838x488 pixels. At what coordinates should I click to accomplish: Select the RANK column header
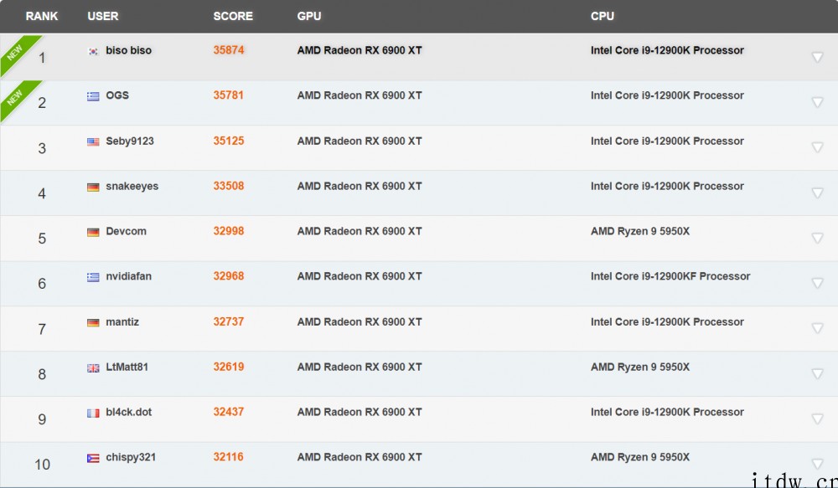pos(42,16)
